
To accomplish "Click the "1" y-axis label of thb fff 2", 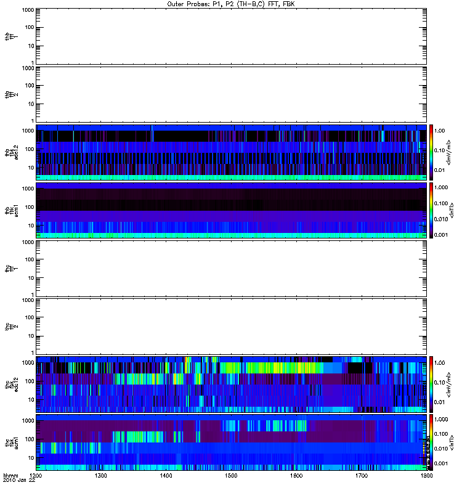I will point(33,120).
